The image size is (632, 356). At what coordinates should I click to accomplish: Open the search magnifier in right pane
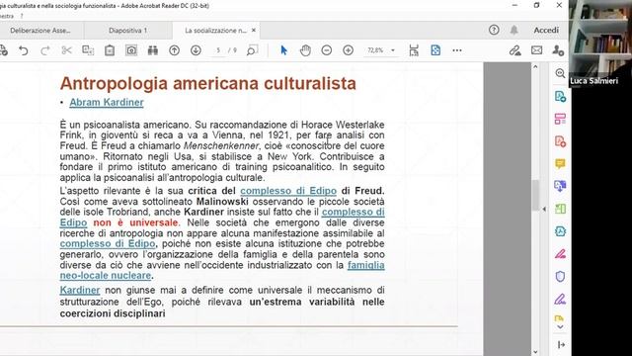(560, 73)
